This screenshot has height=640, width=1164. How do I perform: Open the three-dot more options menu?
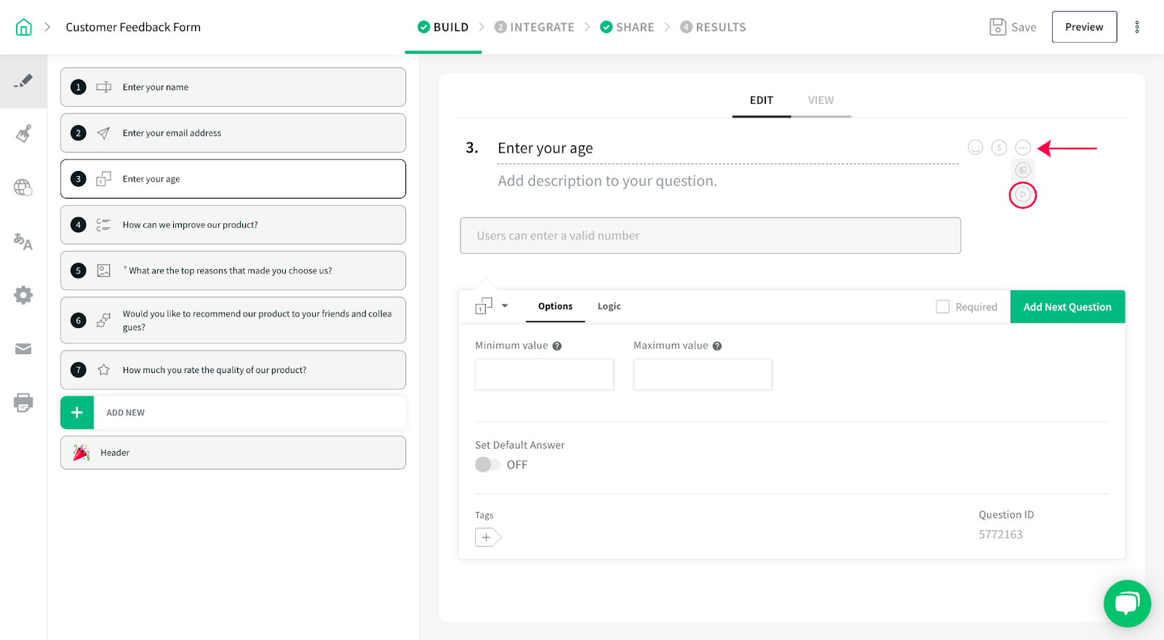1137,27
